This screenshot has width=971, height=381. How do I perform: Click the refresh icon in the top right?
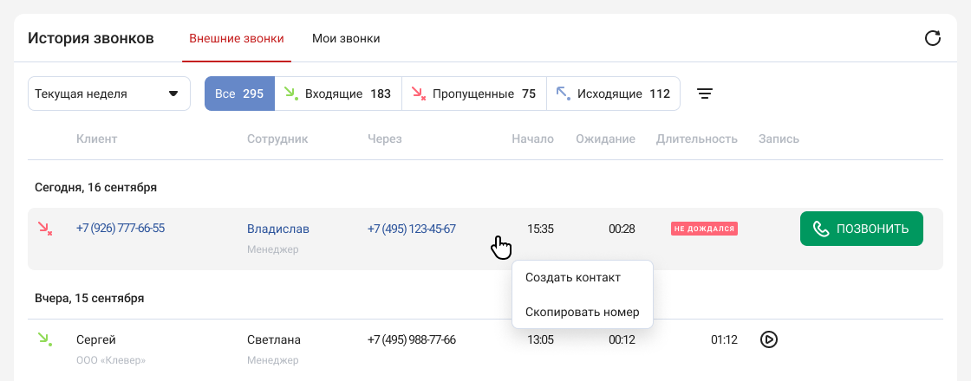[x=933, y=38]
